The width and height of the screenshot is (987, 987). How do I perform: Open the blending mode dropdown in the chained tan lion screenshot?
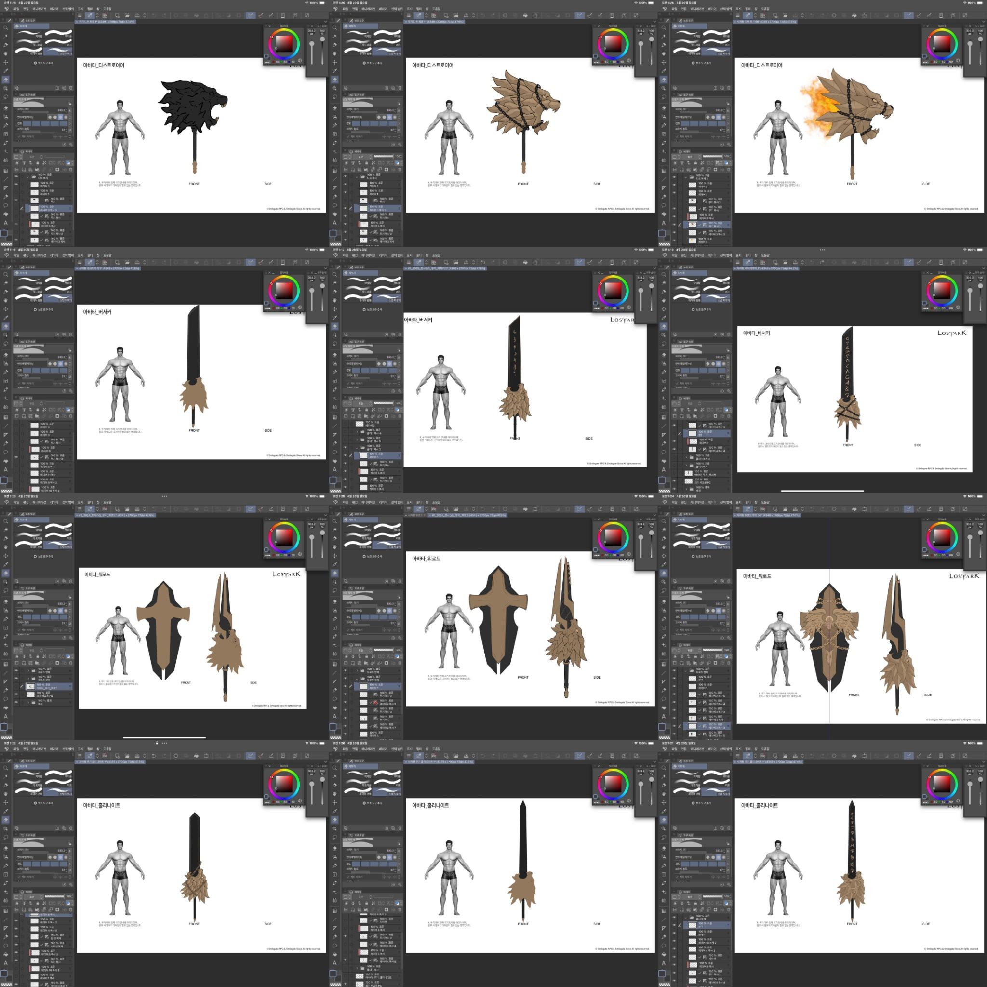click(x=363, y=157)
